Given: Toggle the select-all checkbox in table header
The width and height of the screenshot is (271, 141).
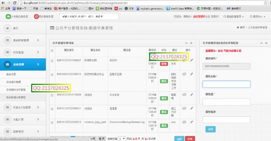Looking at the screenshot, I should point(52,50).
